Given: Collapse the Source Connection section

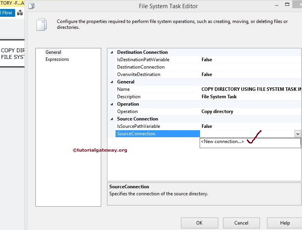Looking at the screenshot, I should coord(112,119).
